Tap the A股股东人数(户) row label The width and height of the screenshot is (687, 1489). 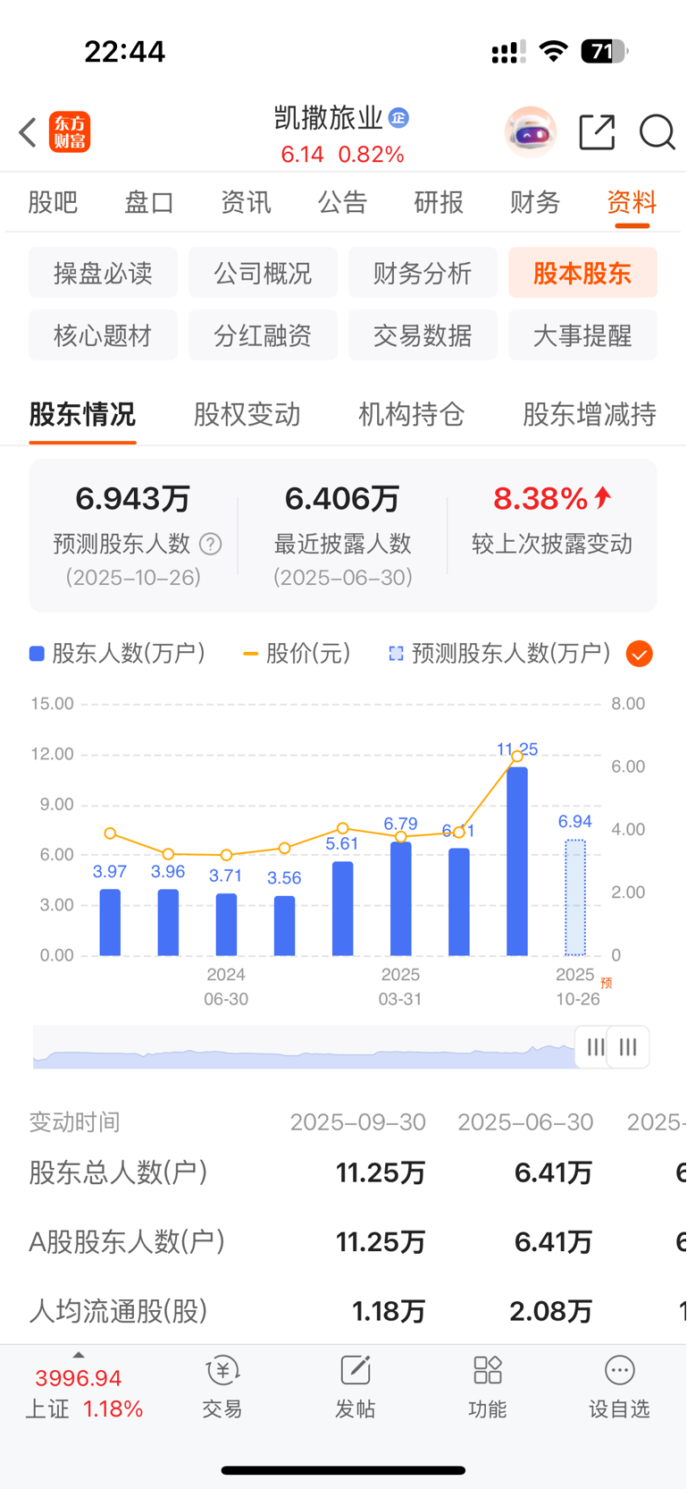(x=127, y=1241)
